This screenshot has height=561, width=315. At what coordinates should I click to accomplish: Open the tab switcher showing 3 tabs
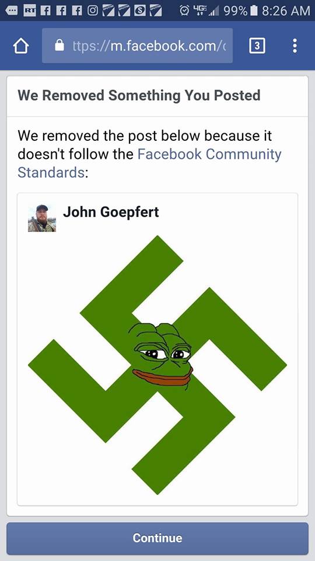click(x=257, y=46)
